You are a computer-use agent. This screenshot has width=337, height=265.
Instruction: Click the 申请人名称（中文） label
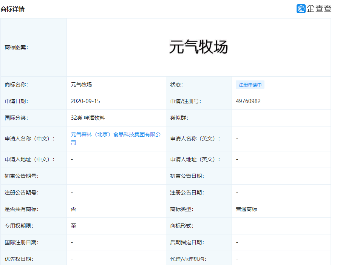(30, 139)
